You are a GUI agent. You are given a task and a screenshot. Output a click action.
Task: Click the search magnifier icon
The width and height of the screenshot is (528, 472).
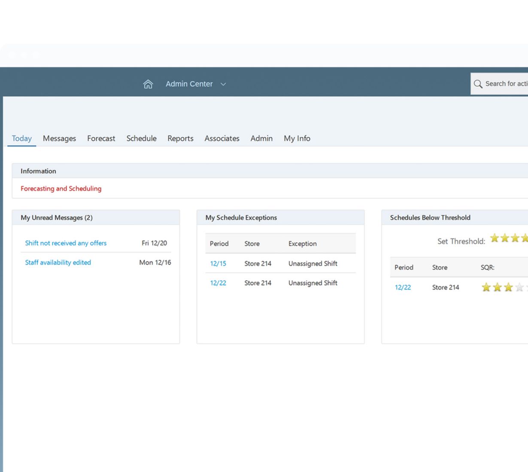[x=478, y=84]
